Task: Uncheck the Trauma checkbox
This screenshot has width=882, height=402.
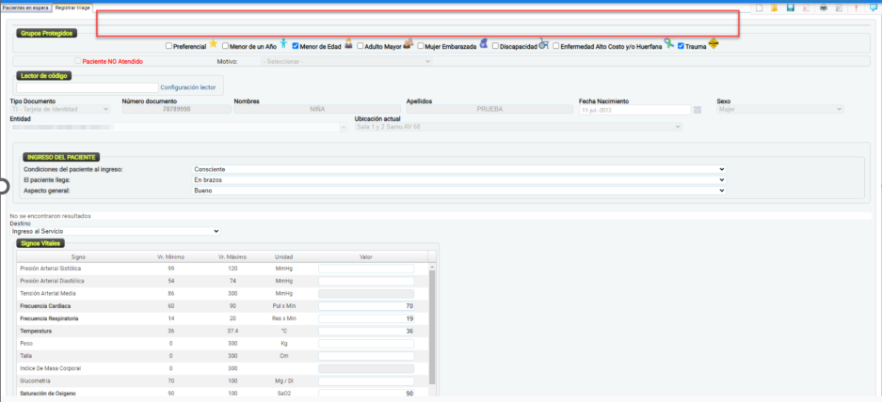Action: (x=682, y=46)
